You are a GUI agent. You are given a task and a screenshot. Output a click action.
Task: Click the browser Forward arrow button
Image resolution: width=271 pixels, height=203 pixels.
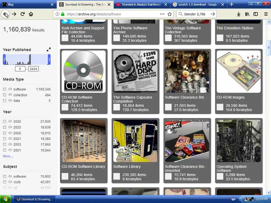pos(14,14)
